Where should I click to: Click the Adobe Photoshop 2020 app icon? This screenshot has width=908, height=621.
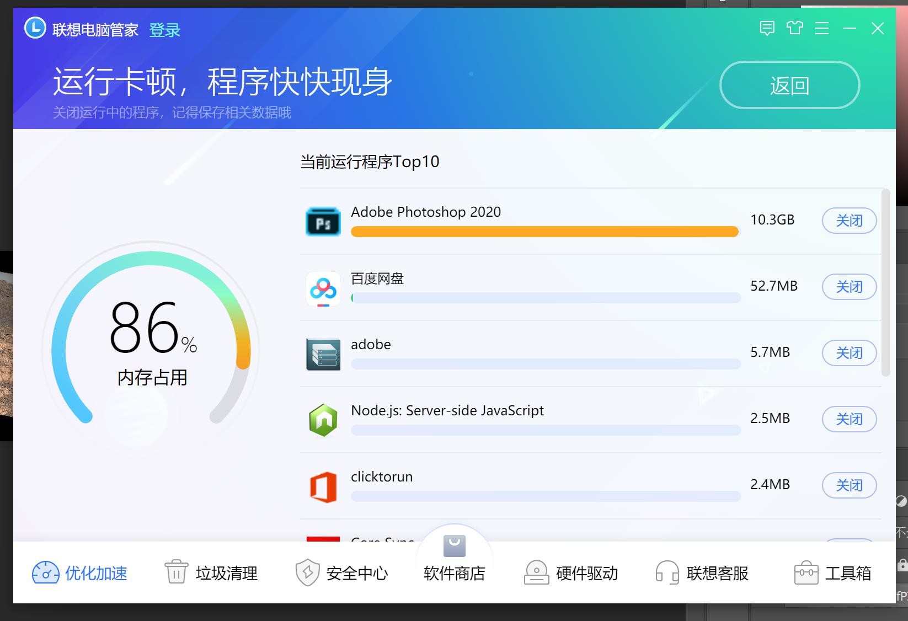pos(323,222)
